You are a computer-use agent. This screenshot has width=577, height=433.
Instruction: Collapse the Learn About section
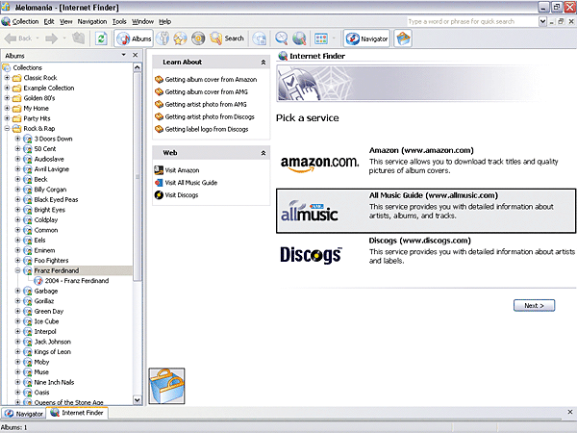tap(263, 63)
